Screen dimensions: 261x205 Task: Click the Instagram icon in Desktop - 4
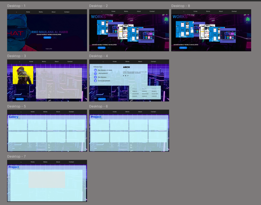[x=95, y=73]
